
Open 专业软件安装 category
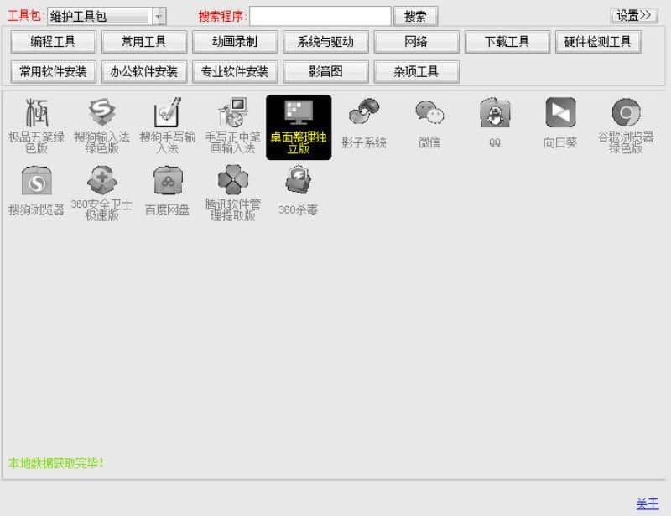235,72
